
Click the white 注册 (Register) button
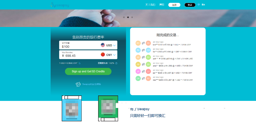click(174, 5)
